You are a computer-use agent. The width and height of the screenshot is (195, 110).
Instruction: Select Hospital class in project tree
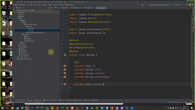[31, 28]
